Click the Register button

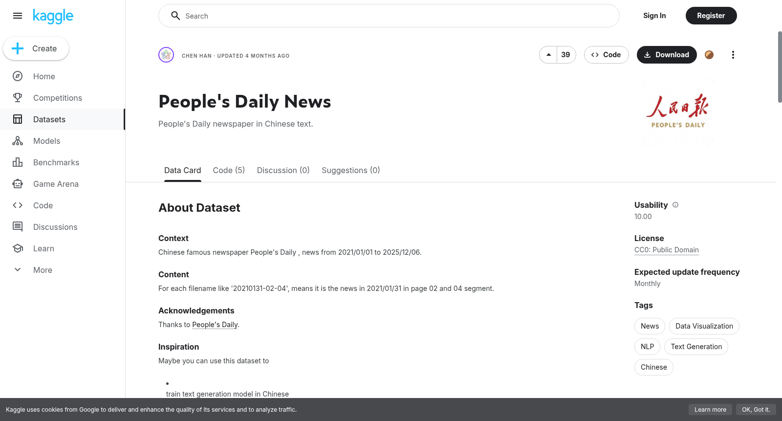pyautogui.click(x=711, y=16)
